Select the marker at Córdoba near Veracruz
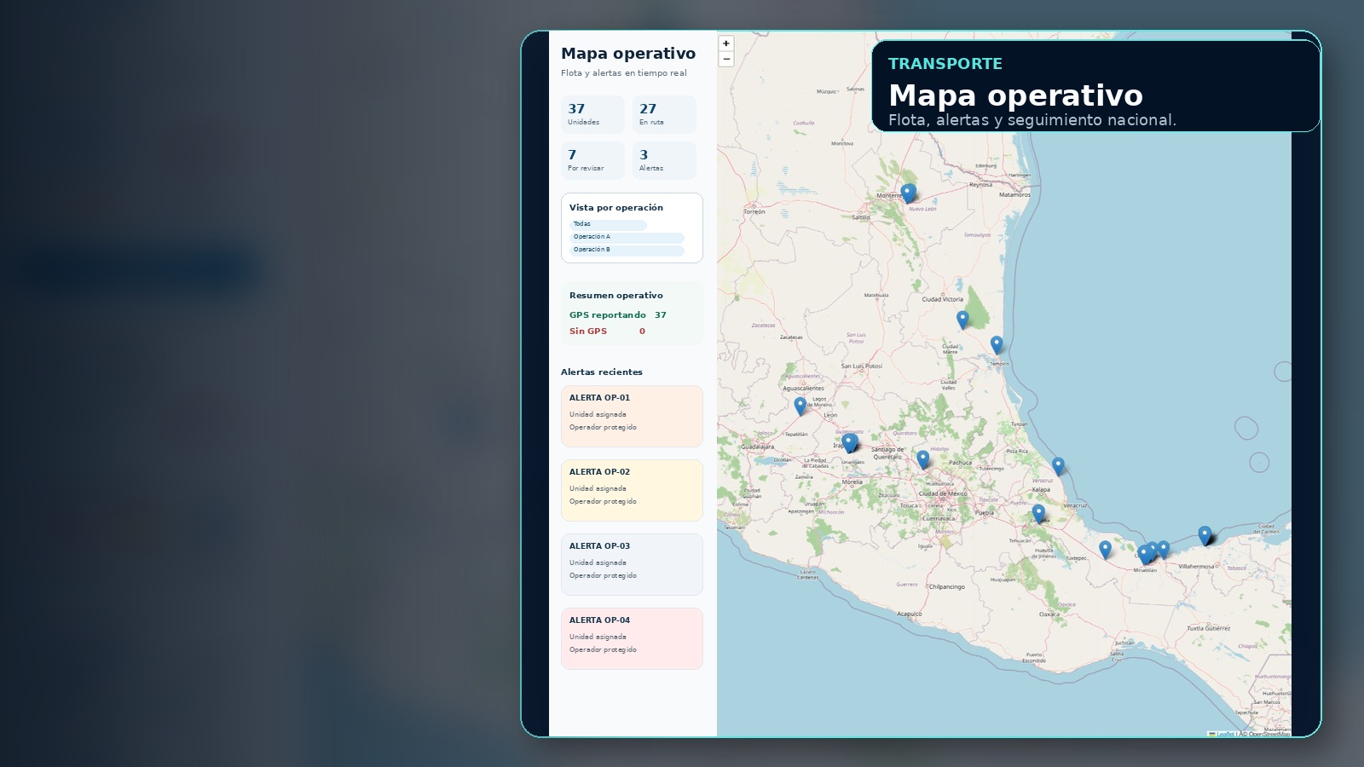Viewport: 1364px width, 767px height. point(1038,513)
